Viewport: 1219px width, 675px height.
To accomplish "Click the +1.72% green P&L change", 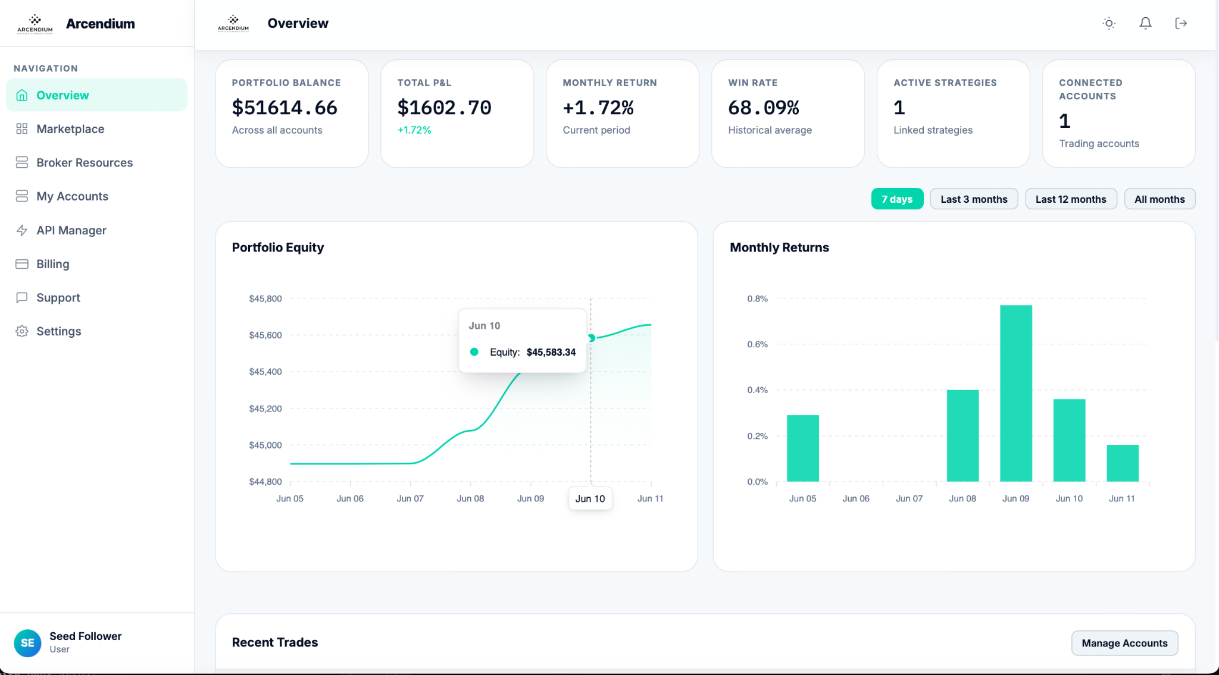I will coord(414,130).
